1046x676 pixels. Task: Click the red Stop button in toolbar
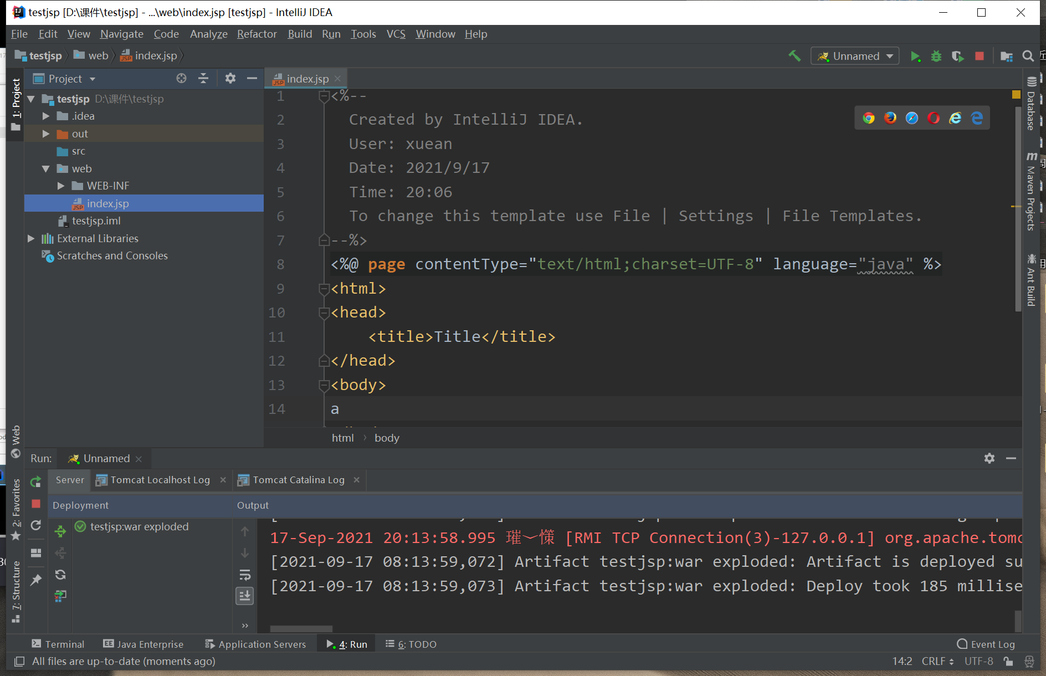[x=980, y=57]
